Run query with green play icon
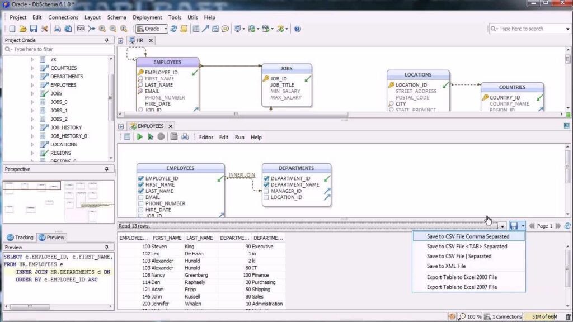 [139, 137]
